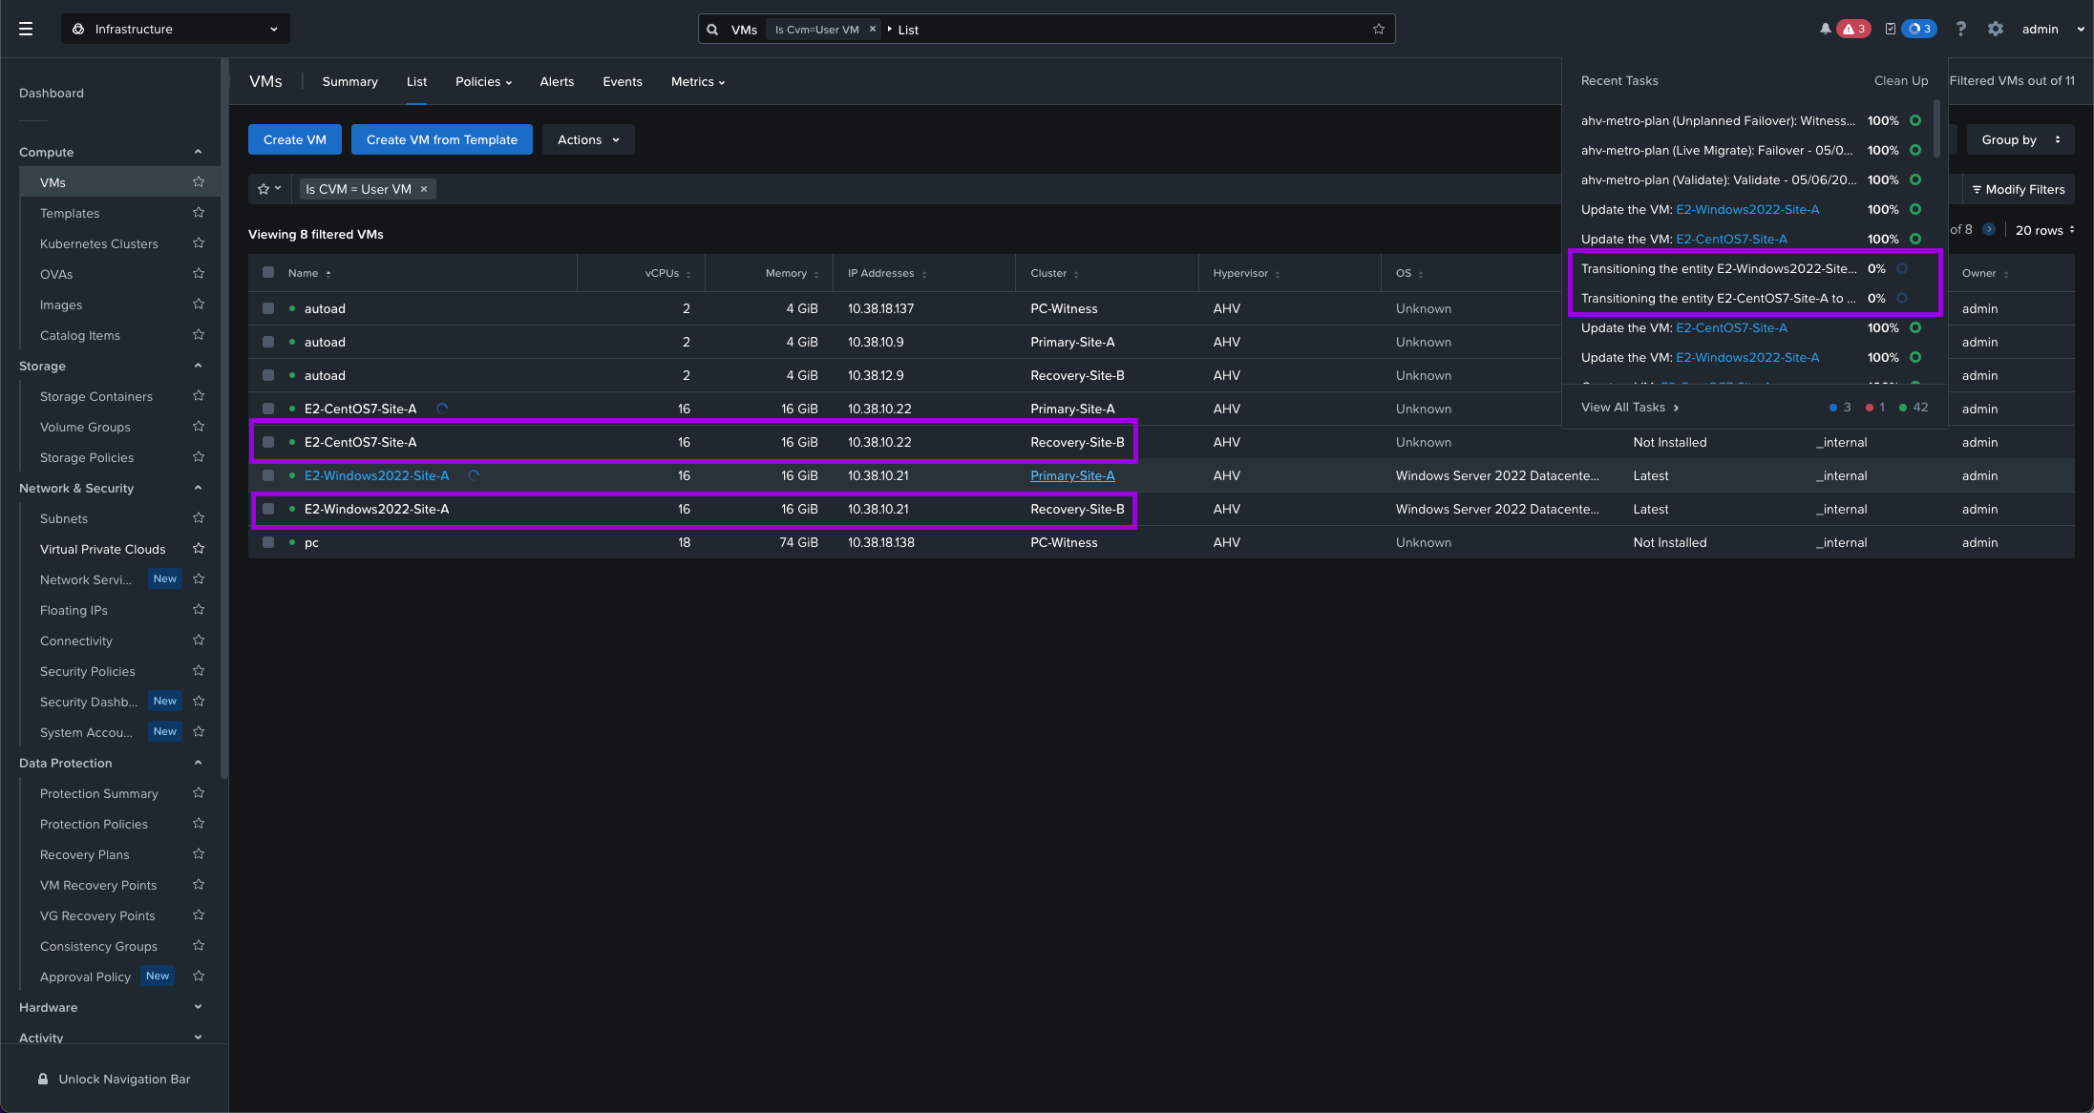The height and width of the screenshot is (1113, 2094).
Task: Open View All Tasks link
Action: coord(1629,407)
